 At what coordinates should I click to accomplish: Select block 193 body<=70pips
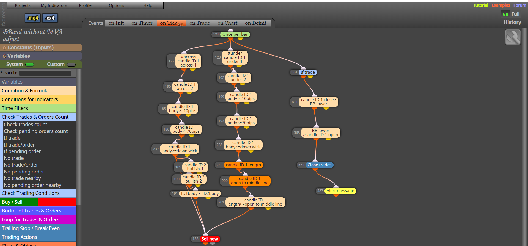(241, 121)
